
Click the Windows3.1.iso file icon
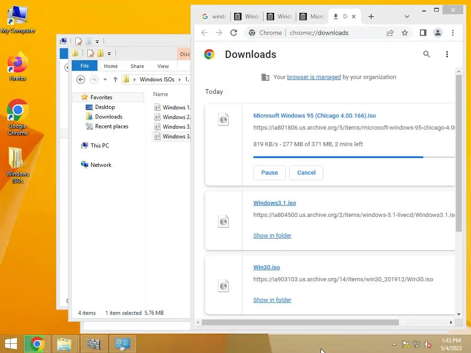click(x=224, y=222)
